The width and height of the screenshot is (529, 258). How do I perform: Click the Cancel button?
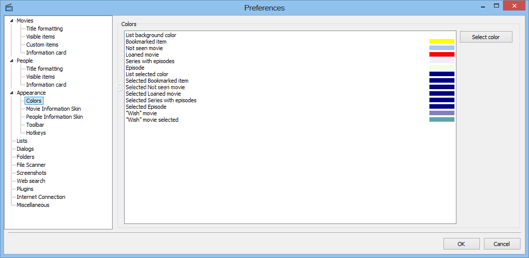click(x=501, y=244)
